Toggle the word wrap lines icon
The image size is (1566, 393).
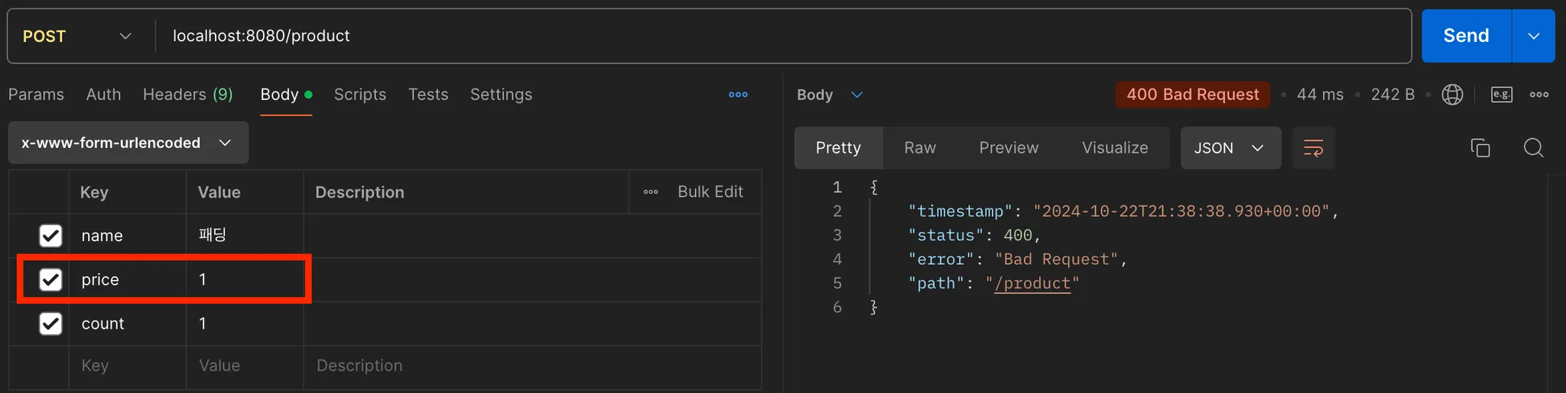(x=1313, y=148)
